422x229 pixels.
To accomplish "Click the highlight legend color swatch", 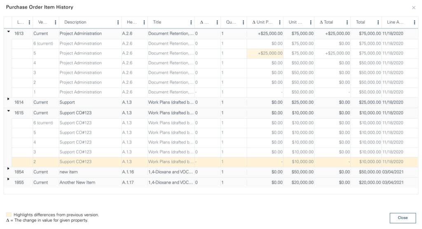I will 9,215.
